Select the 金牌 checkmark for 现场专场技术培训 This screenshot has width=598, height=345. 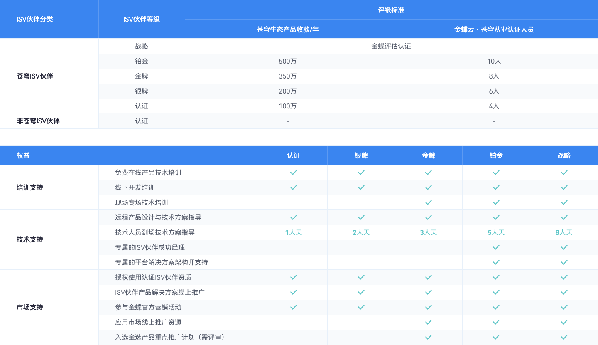tap(429, 202)
